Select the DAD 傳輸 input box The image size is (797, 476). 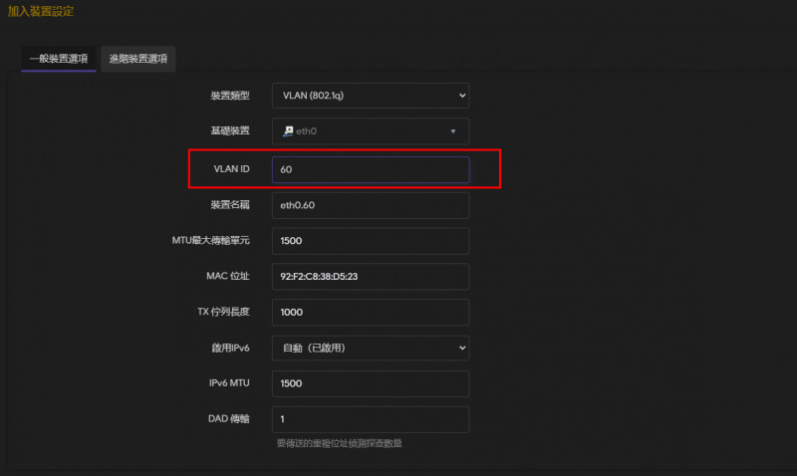click(370, 419)
